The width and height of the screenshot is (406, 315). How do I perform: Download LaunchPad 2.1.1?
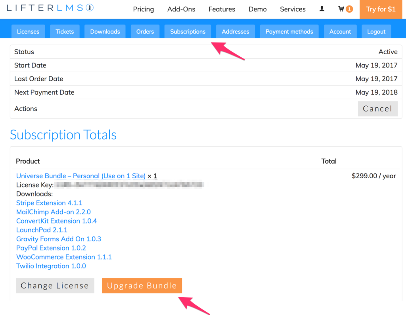[42, 230]
